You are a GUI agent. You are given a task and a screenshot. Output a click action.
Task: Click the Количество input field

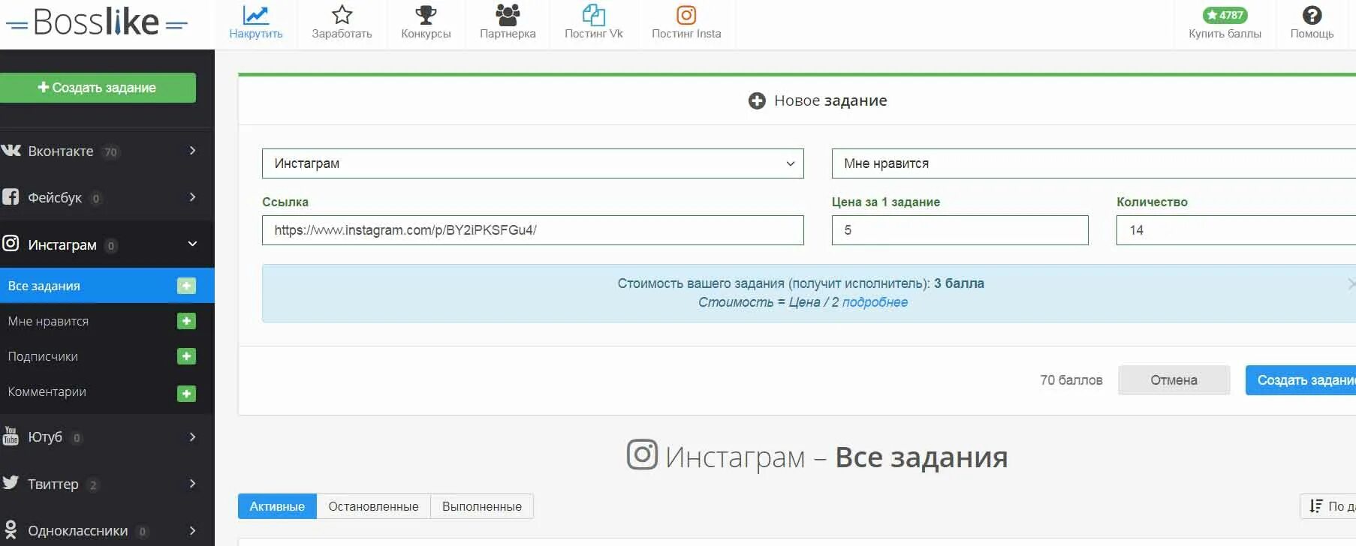[x=1236, y=230]
